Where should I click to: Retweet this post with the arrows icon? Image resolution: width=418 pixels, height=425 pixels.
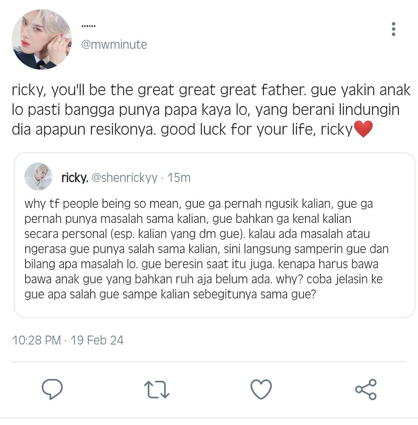click(156, 389)
